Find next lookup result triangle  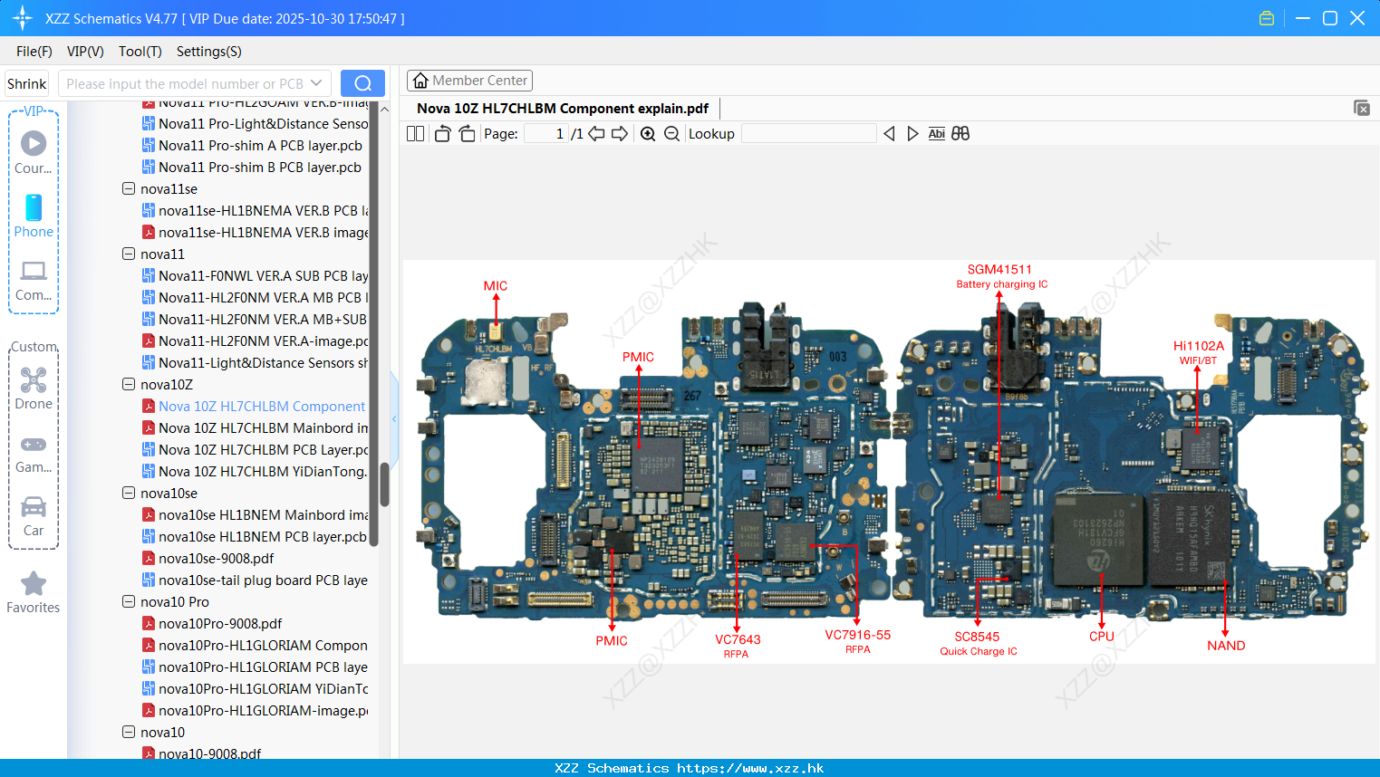click(x=912, y=134)
